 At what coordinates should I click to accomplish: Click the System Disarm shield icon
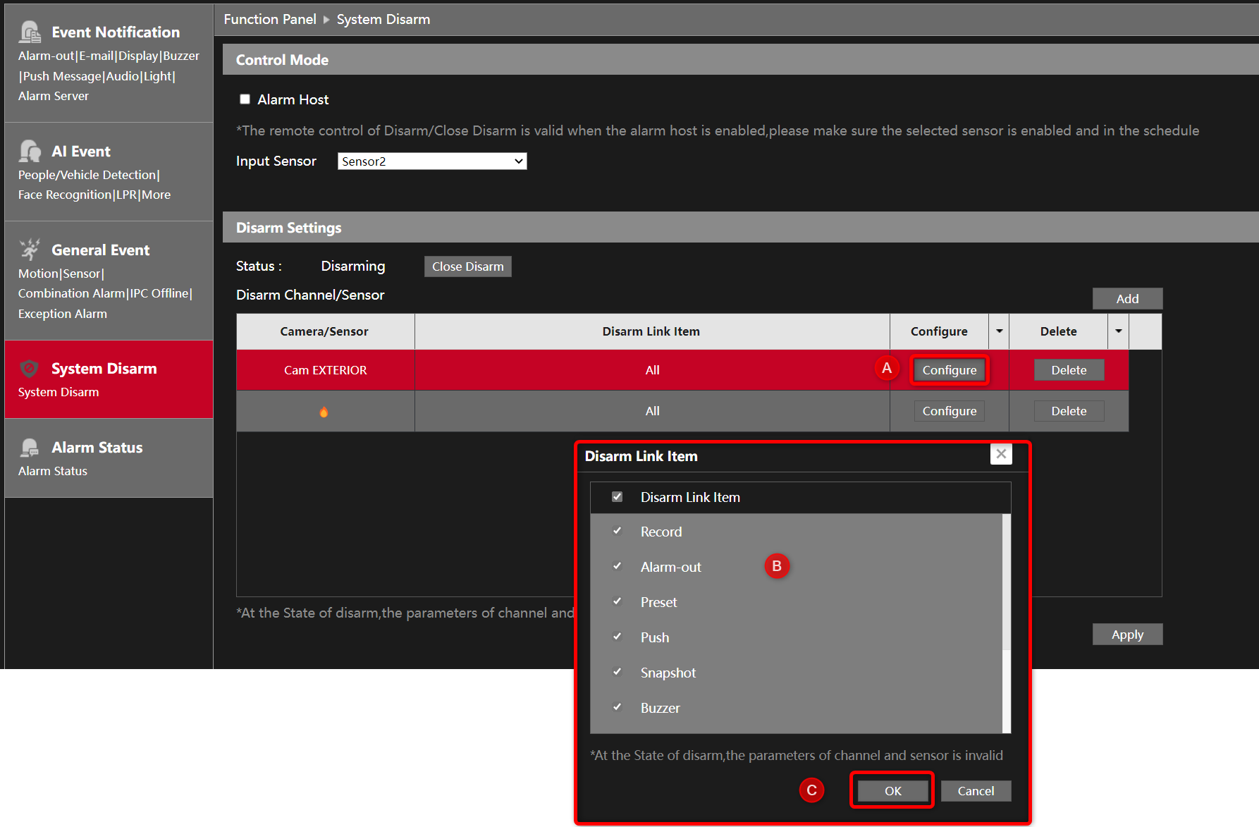(29, 368)
